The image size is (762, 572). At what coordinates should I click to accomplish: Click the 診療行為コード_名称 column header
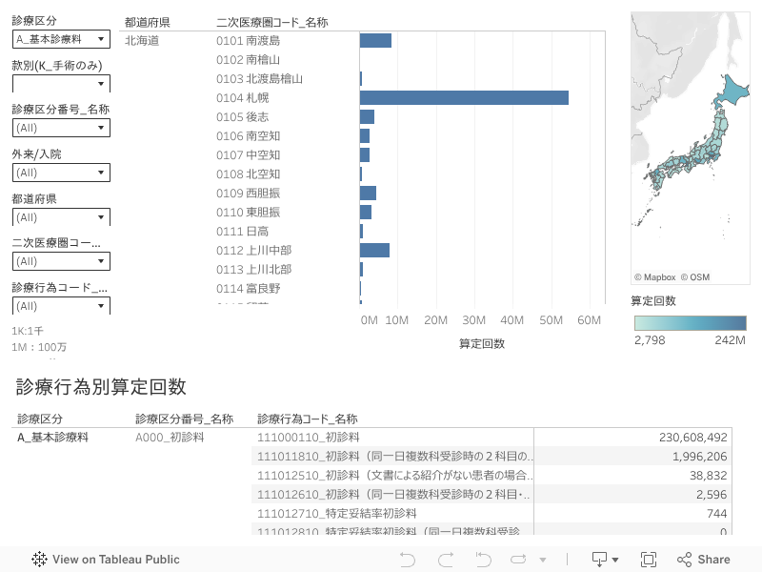(x=307, y=419)
